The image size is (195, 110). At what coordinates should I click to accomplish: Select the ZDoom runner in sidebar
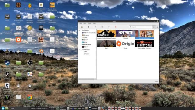pos(85,47)
